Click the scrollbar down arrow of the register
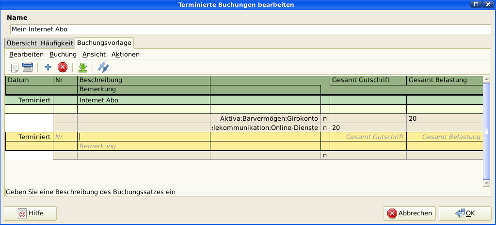496x225 pixels. 487,183
